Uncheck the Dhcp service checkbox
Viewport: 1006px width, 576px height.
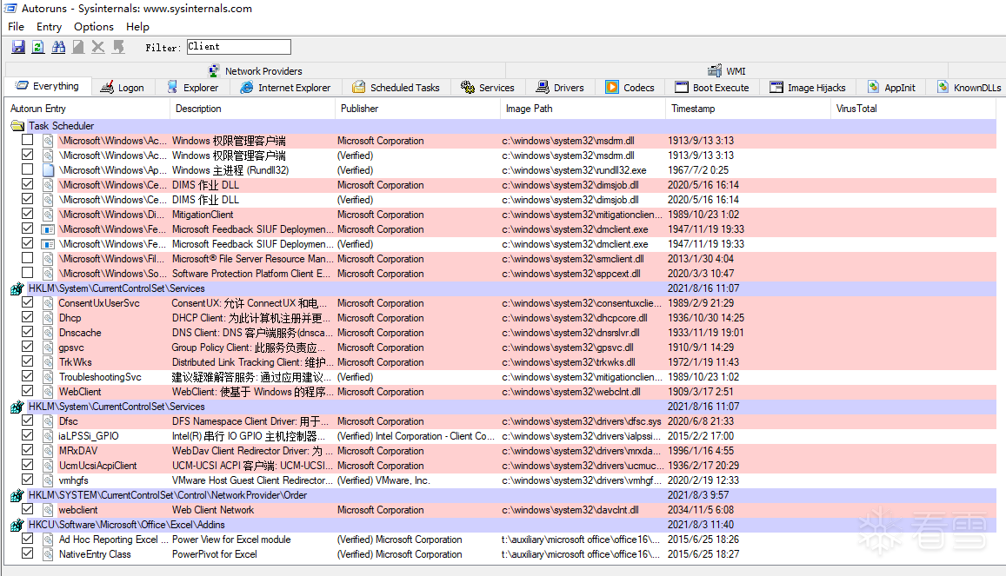[27, 317]
